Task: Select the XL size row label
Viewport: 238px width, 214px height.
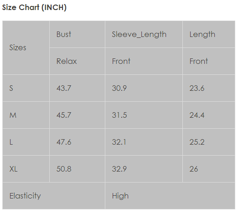Action: click(x=13, y=169)
